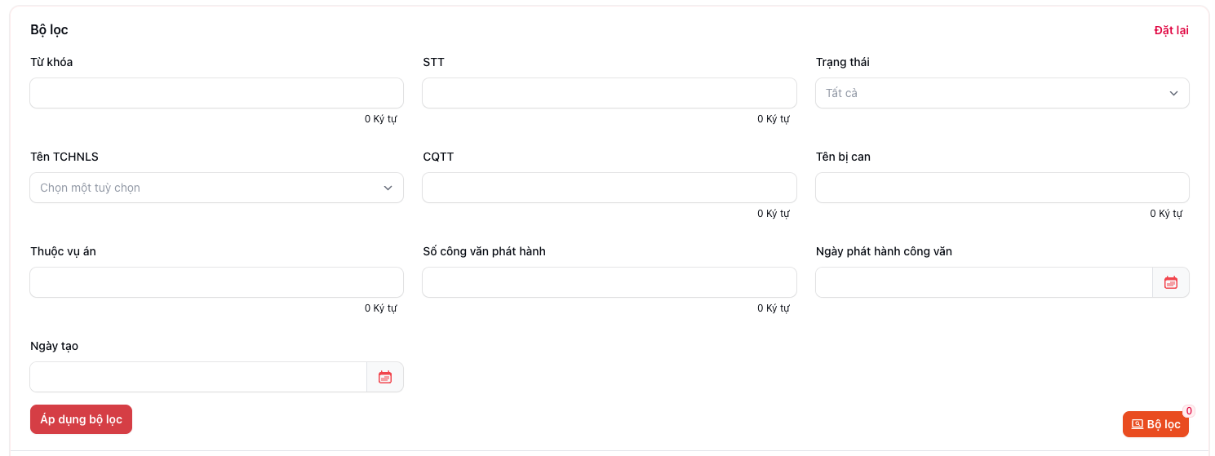Click Áp dụng bộ lọc button
This screenshot has width=1215, height=456.
(81, 419)
